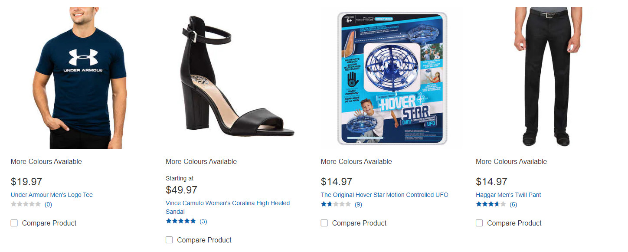
Task: Select Compare Product for Haggar Twill Pant
Action: pyautogui.click(x=479, y=223)
